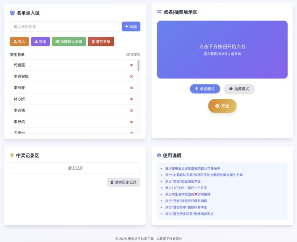Viewport: 297px width, 242px height.
Task: Focus the 输入学生姓名 input field
Action: 65,27
